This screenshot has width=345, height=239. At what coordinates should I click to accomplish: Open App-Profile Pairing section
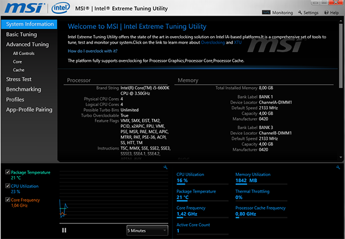tap(29, 109)
